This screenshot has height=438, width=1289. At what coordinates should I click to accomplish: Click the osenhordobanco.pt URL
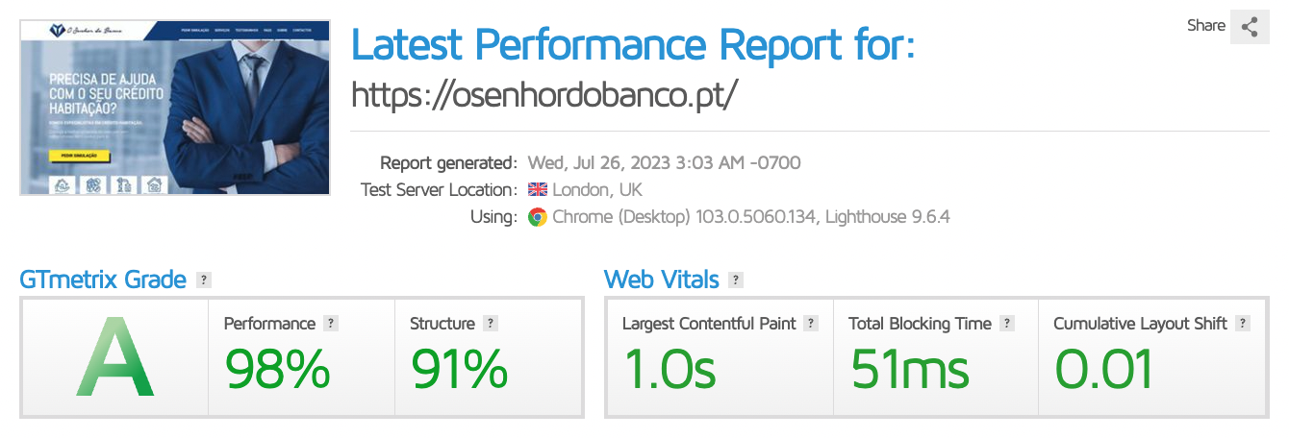coord(544,94)
